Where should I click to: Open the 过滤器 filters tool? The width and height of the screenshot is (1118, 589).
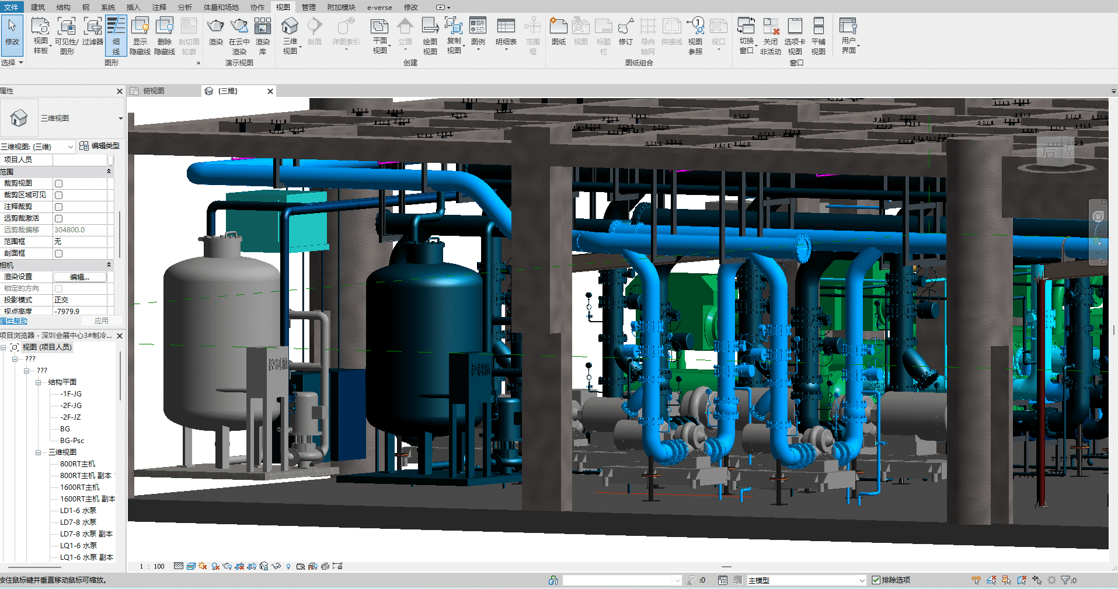pyautogui.click(x=92, y=31)
